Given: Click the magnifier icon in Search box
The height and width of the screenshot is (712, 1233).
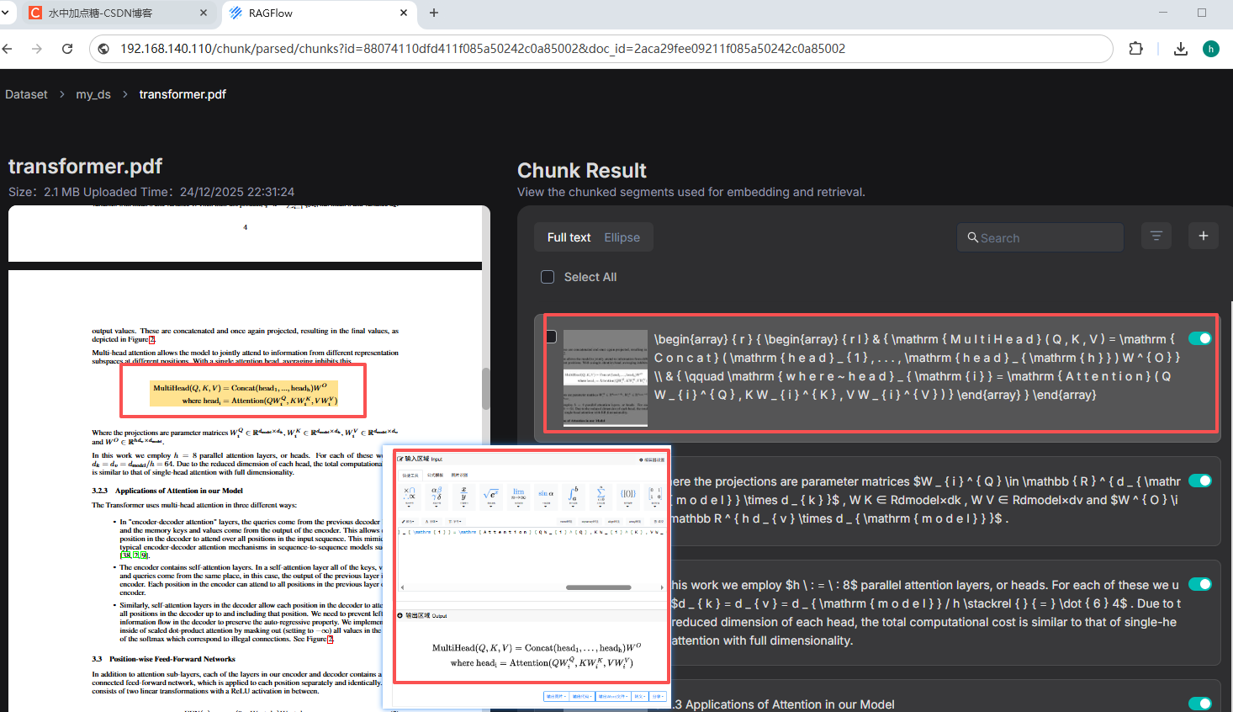Looking at the screenshot, I should [x=973, y=237].
